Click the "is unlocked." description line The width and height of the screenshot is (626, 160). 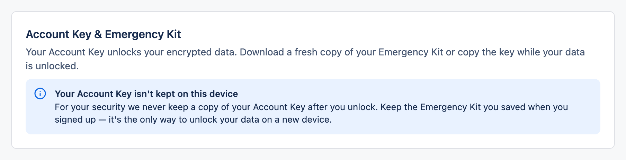tap(52, 66)
